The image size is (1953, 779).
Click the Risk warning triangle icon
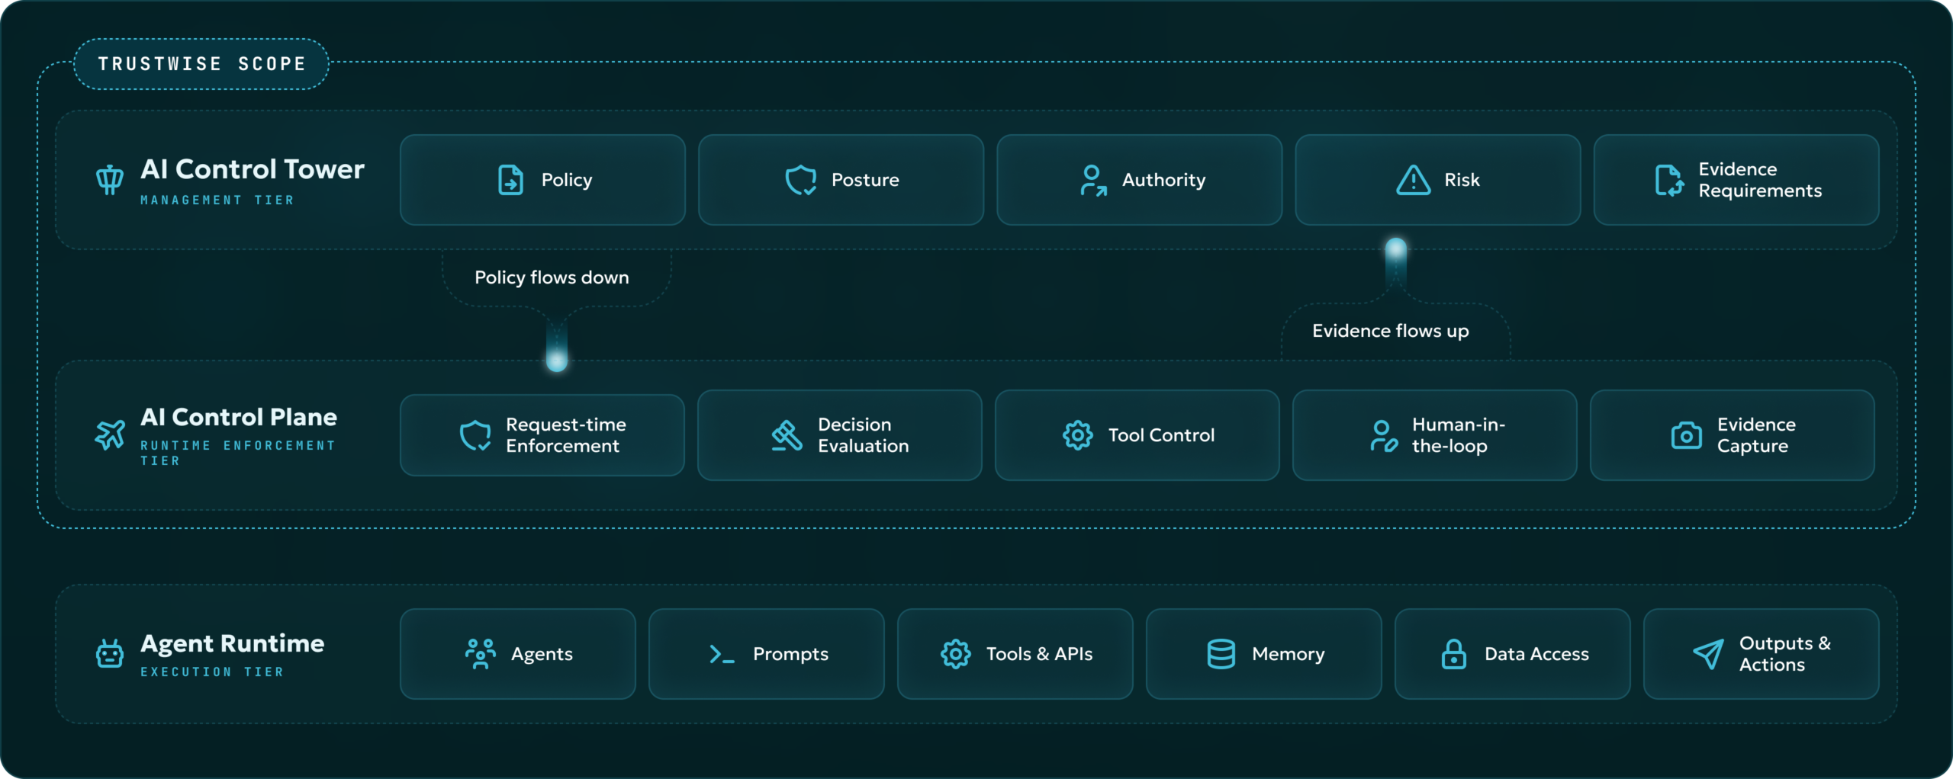(x=1414, y=180)
